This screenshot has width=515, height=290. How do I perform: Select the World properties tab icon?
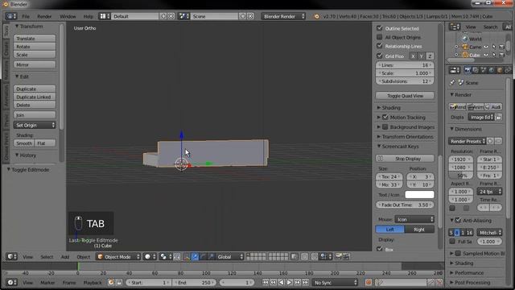click(x=492, y=70)
